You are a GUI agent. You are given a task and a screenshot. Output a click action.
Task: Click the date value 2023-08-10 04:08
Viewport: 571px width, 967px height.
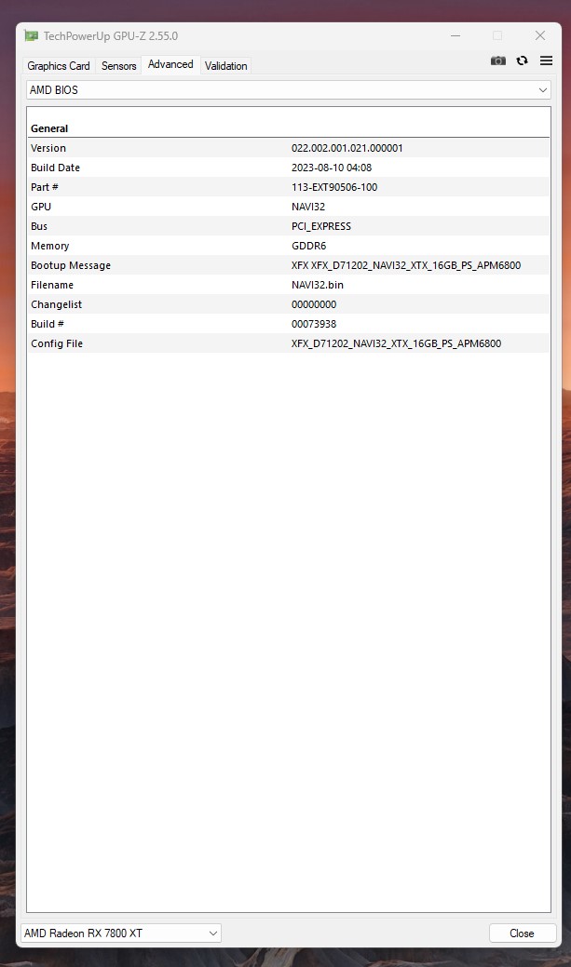[332, 168]
